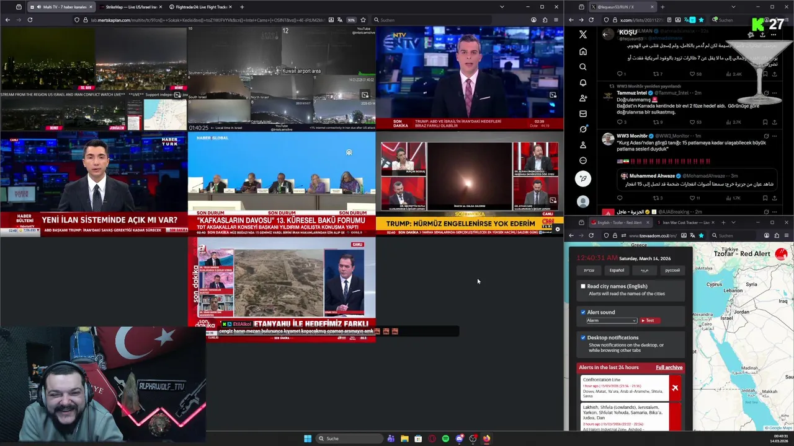
Task: Open X Explore search icon in sidebar
Action: point(582,67)
